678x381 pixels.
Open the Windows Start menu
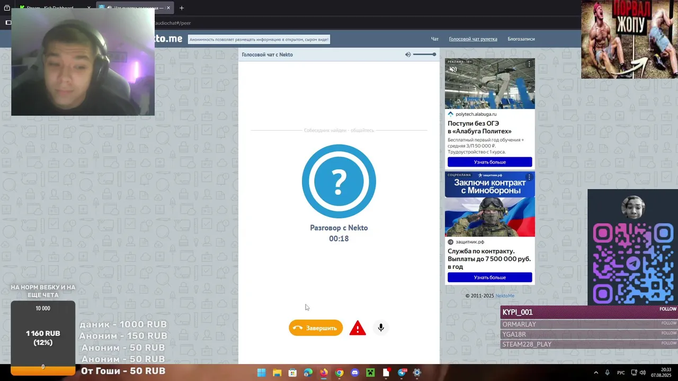[x=261, y=373]
